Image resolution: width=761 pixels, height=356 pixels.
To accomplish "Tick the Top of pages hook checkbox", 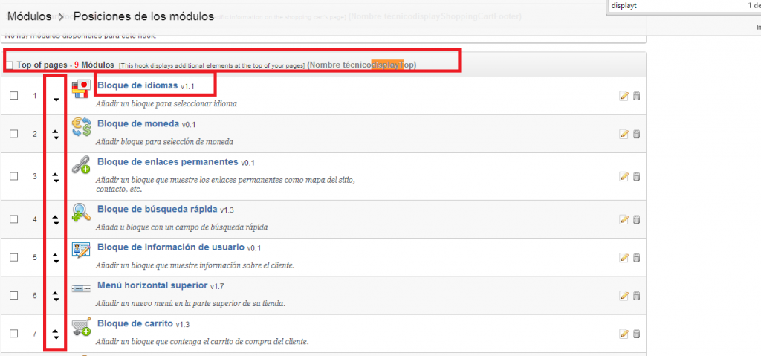I will tap(9, 65).
